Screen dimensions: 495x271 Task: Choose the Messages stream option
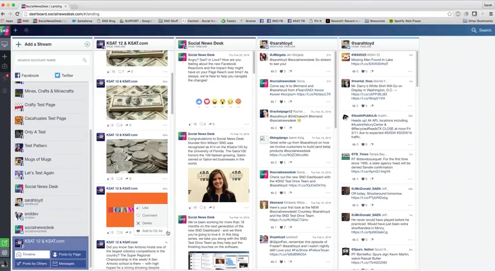point(69,263)
